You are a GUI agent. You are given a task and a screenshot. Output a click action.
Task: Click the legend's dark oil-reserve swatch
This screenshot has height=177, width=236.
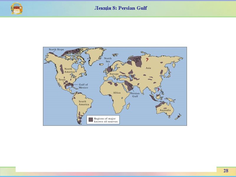(91, 120)
